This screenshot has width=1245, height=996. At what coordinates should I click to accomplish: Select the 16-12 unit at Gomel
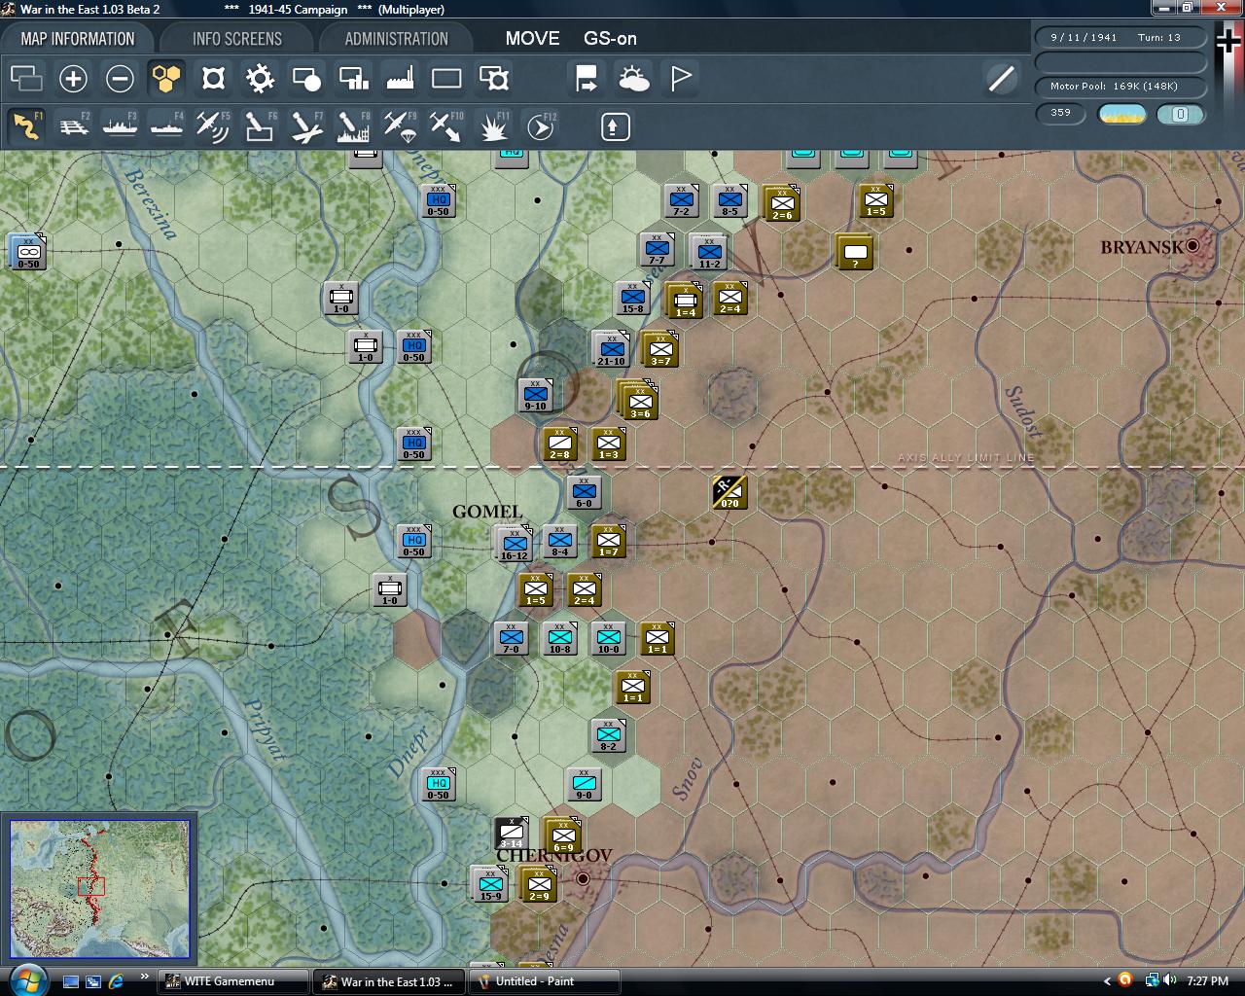pos(514,544)
